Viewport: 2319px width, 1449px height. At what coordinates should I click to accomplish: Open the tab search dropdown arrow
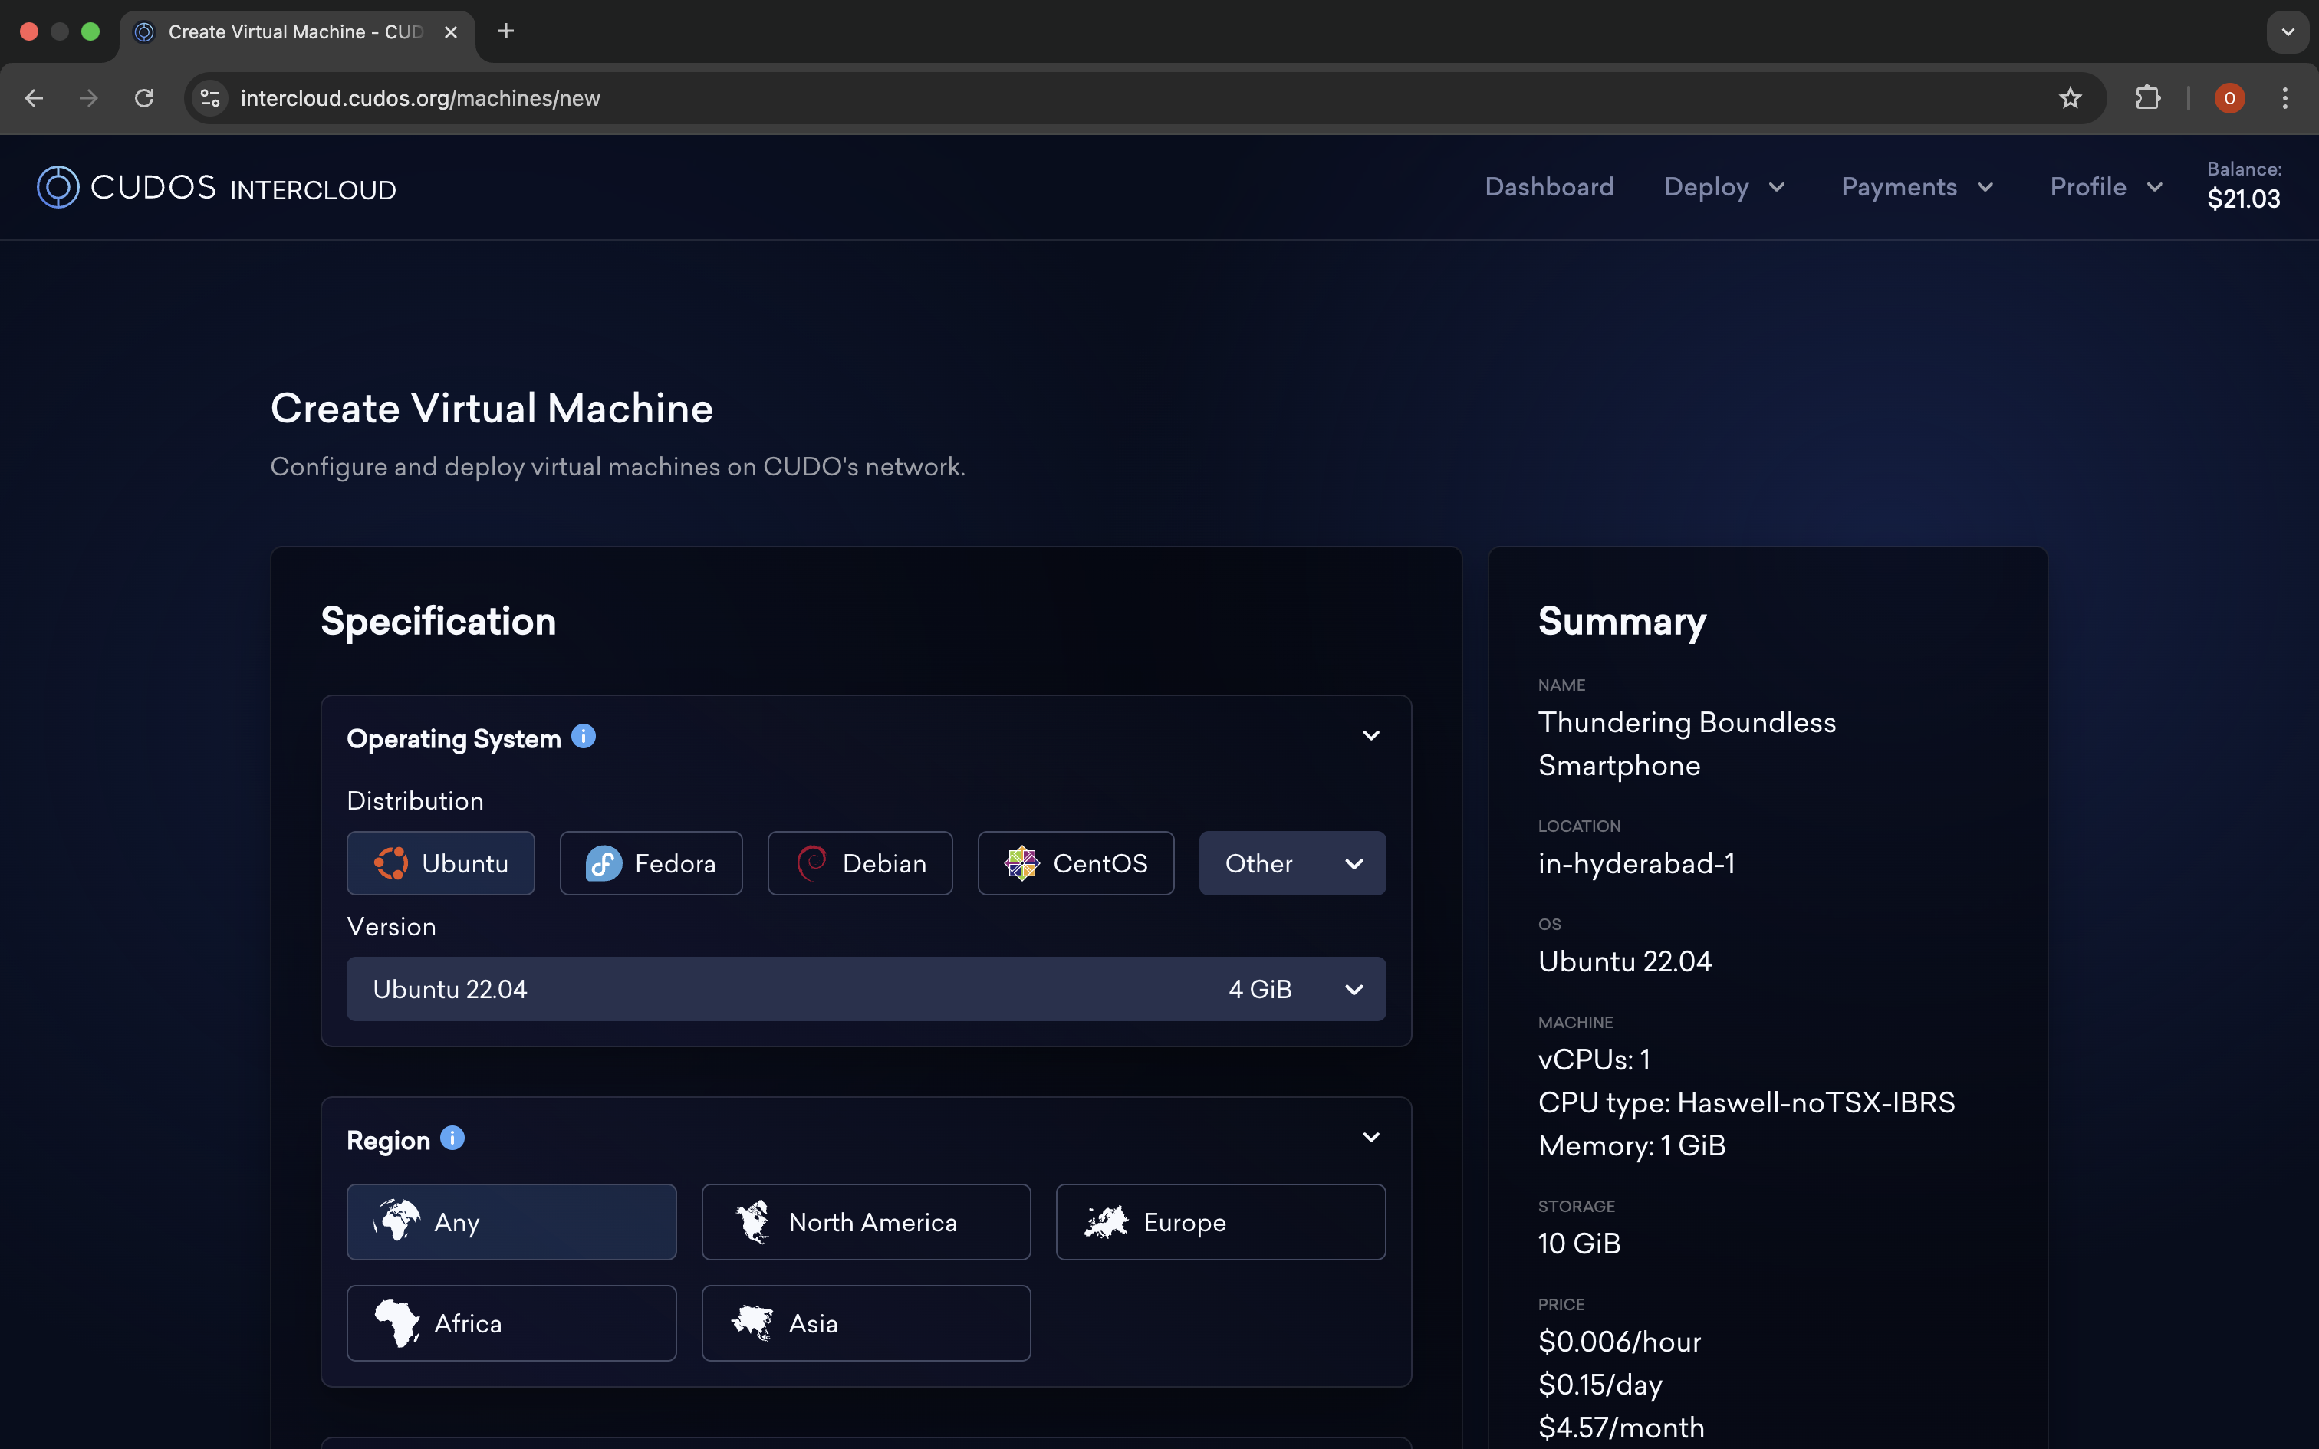click(x=2288, y=31)
